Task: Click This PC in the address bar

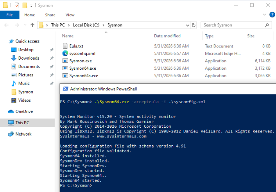Action: pos(58,25)
